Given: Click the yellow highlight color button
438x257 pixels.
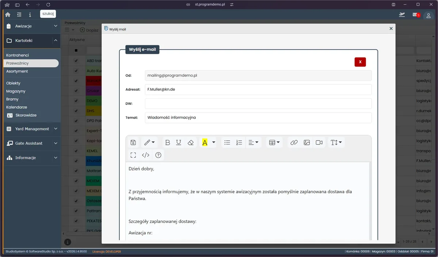Looking at the screenshot, I should [x=205, y=142].
